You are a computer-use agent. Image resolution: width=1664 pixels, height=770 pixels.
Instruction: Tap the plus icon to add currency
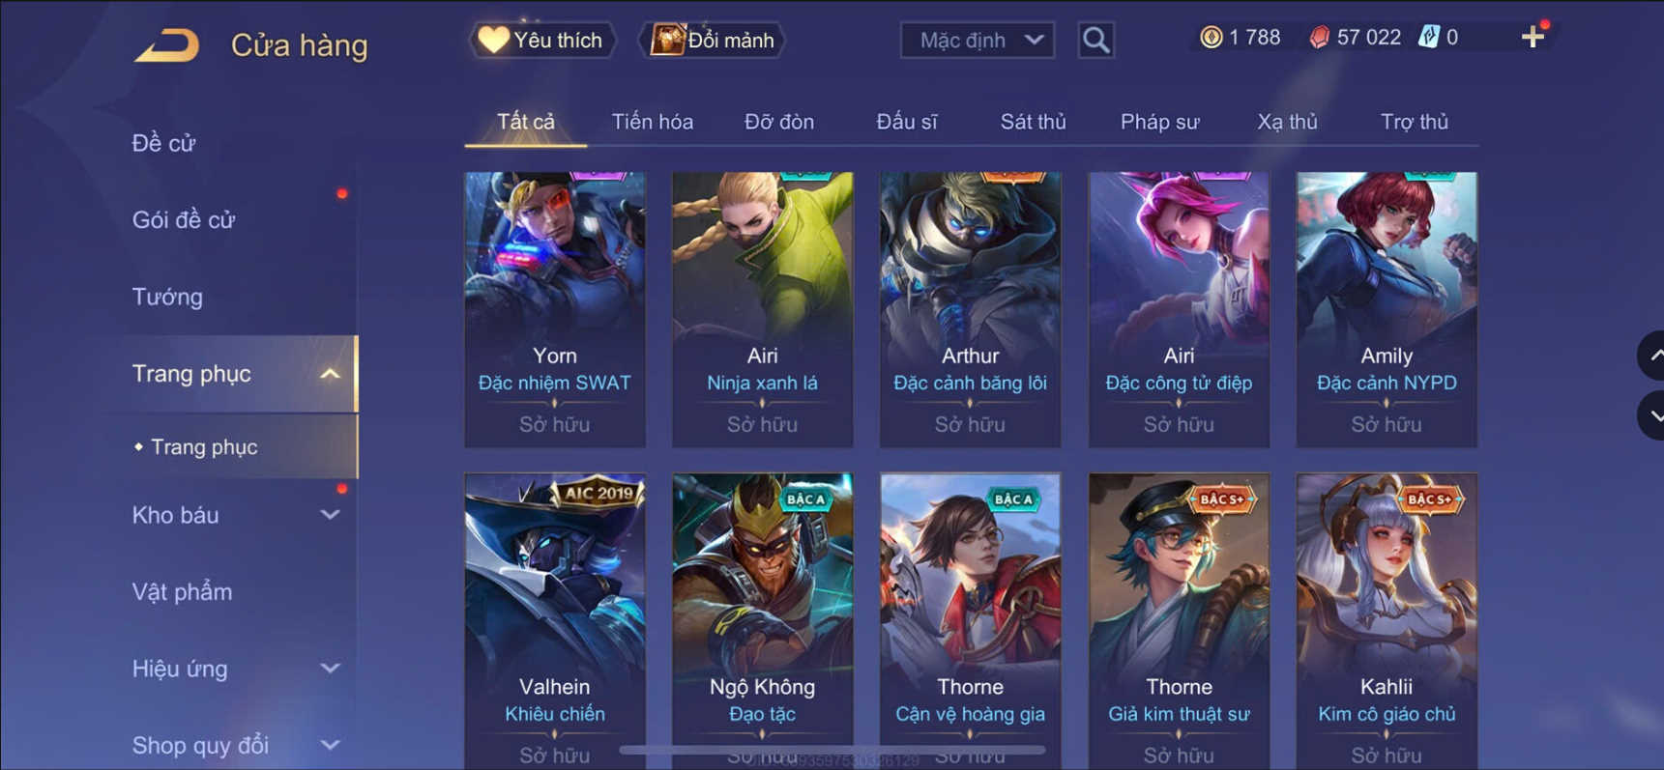[1533, 38]
